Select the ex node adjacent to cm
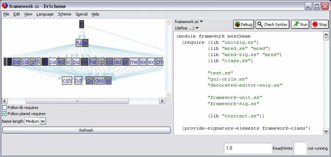Viewport: 331px width, 157px height. point(151,62)
